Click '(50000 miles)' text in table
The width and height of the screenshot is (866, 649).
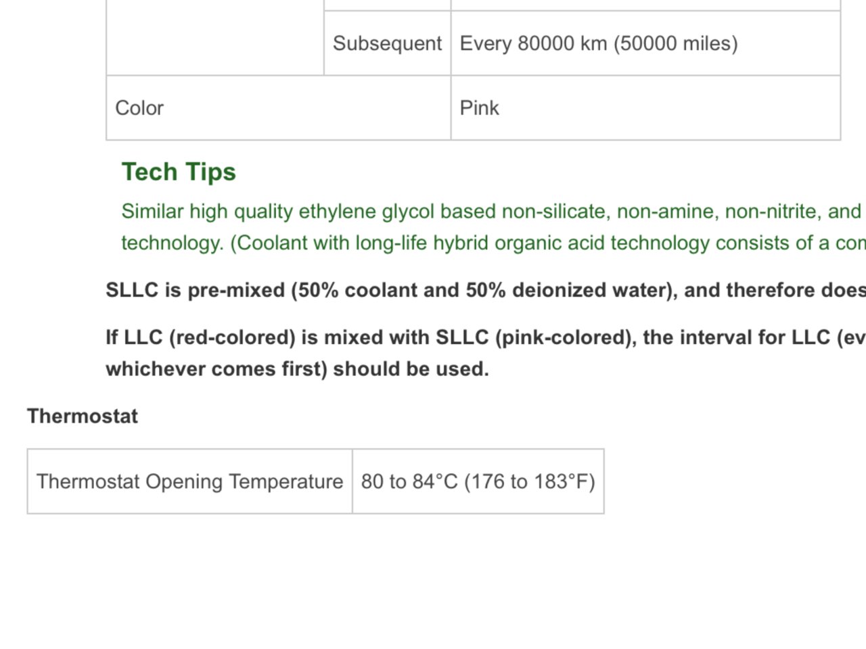tap(675, 43)
